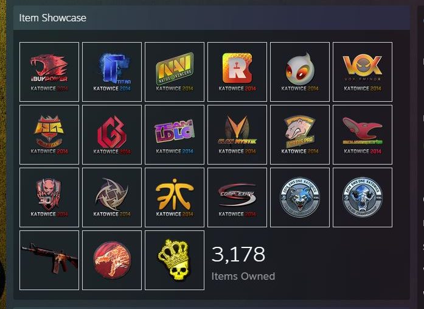Select the Ninjas in Pyjamas sticker
424x309 pixels.
coord(112,197)
